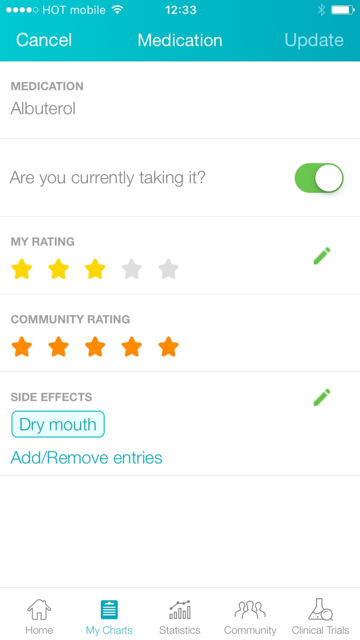
Task: Set My Rating to five stars
Action: click(168, 269)
